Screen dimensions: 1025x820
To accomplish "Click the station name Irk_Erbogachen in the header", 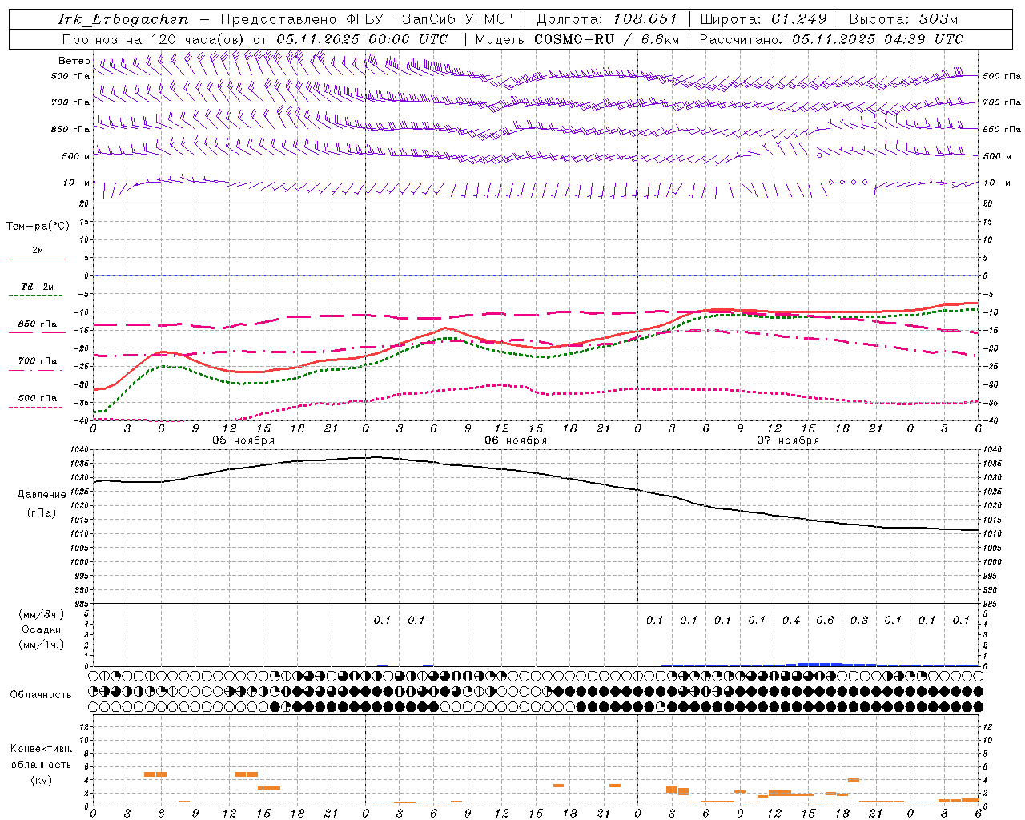I will pos(123,19).
